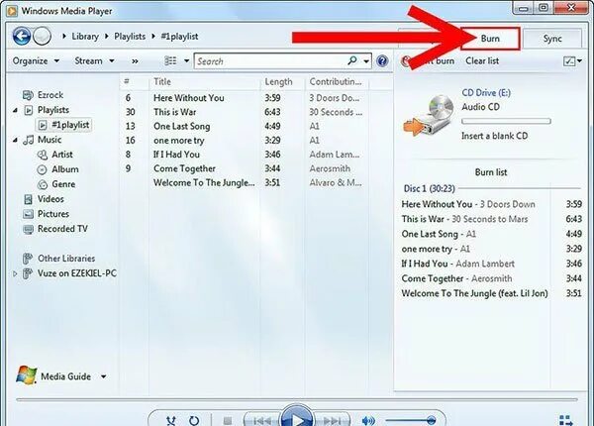The height and width of the screenshot is (426, 594).
Task: Sort by the Length column header
Action: [x=282, y=82]
